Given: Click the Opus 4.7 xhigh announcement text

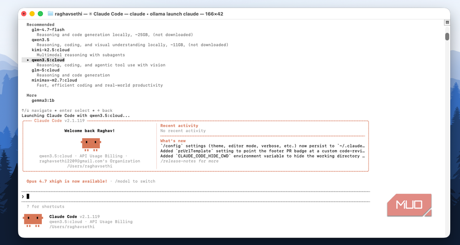Looking at the screenshot, I should pos(67,181).
